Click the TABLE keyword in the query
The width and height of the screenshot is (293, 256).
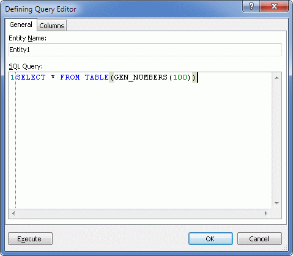(x=97, y=77)
